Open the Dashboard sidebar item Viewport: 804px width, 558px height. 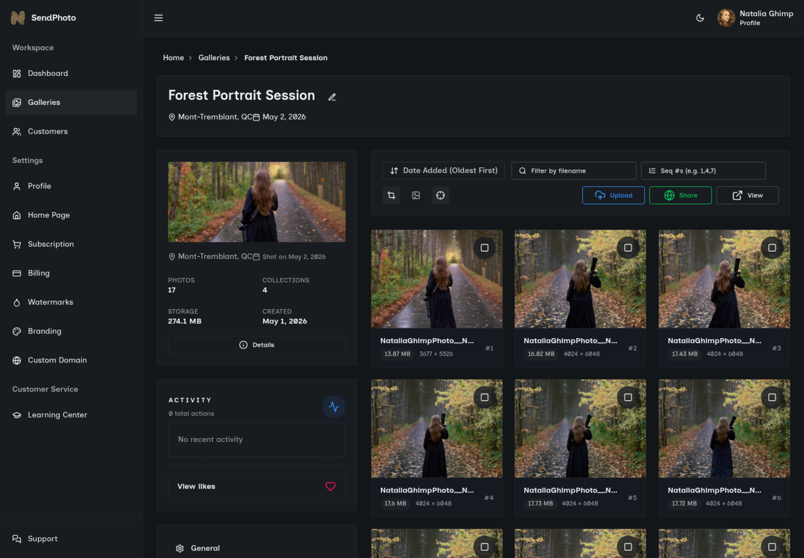(71, 73)
